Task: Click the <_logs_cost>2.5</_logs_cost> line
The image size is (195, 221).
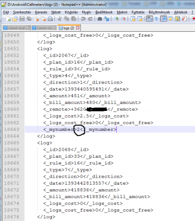Action: point(86,116)
